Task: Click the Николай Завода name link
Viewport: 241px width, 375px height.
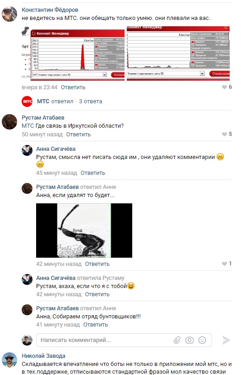Action: [43, 356]
